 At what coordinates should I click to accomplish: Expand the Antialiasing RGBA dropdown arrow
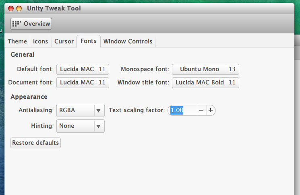pos(99,110)
